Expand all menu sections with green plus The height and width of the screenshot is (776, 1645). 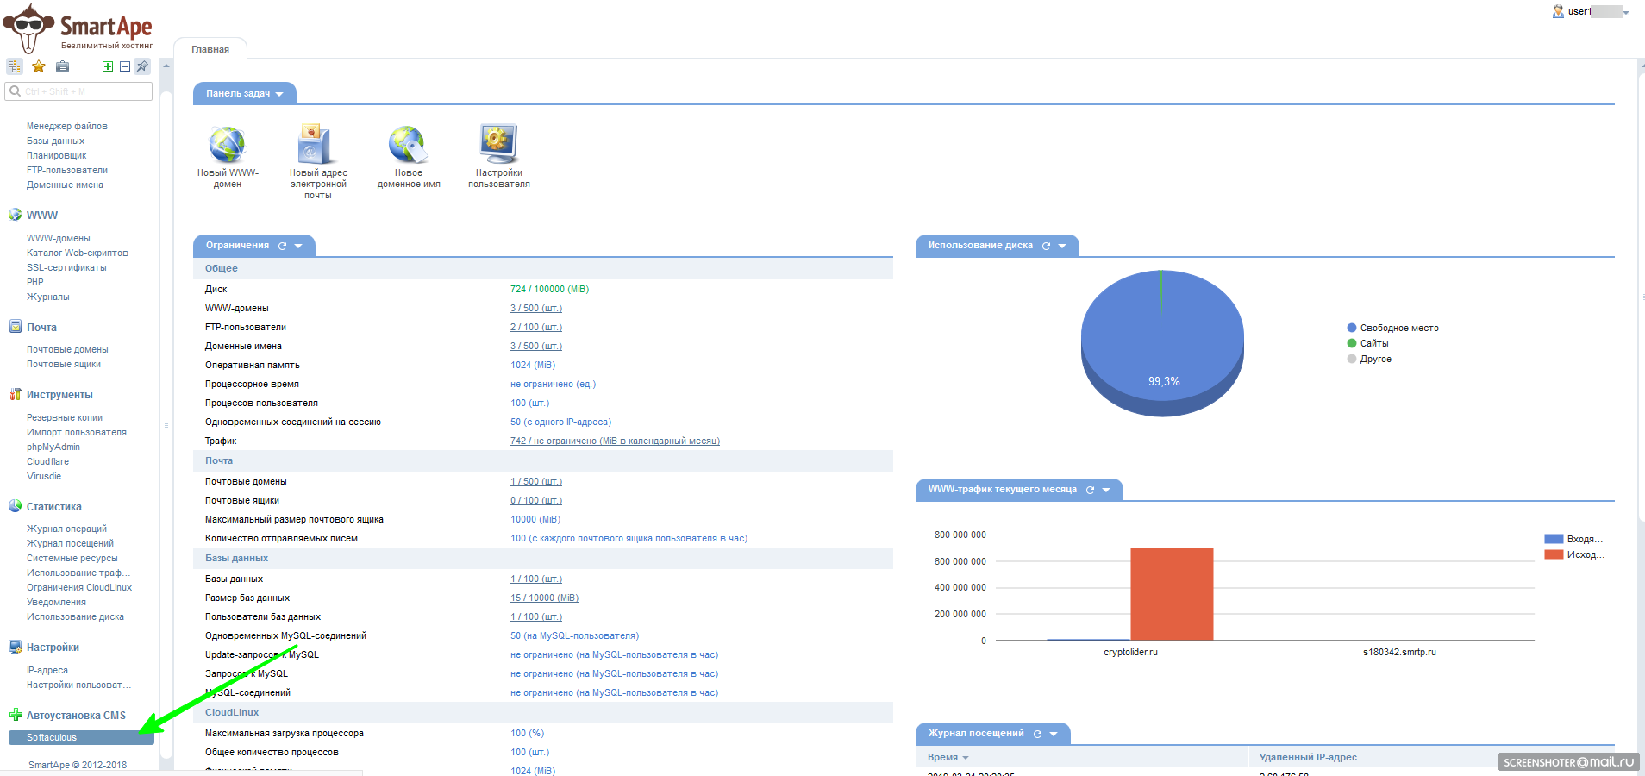(x=108, y=66)
